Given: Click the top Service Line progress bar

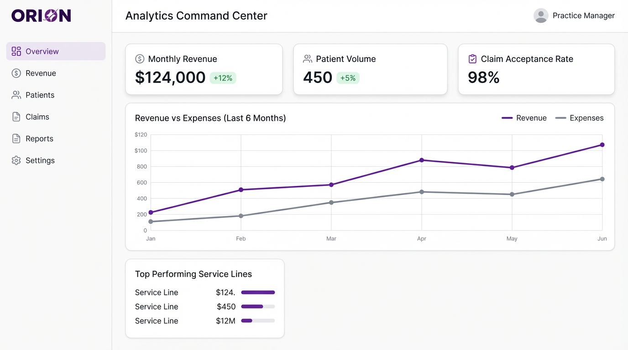Looking at the screenshot, I should coord(258,292).
